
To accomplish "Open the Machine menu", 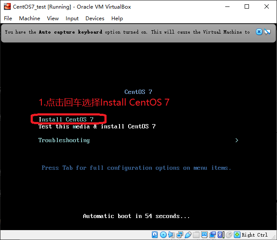I will pos(29,19).
